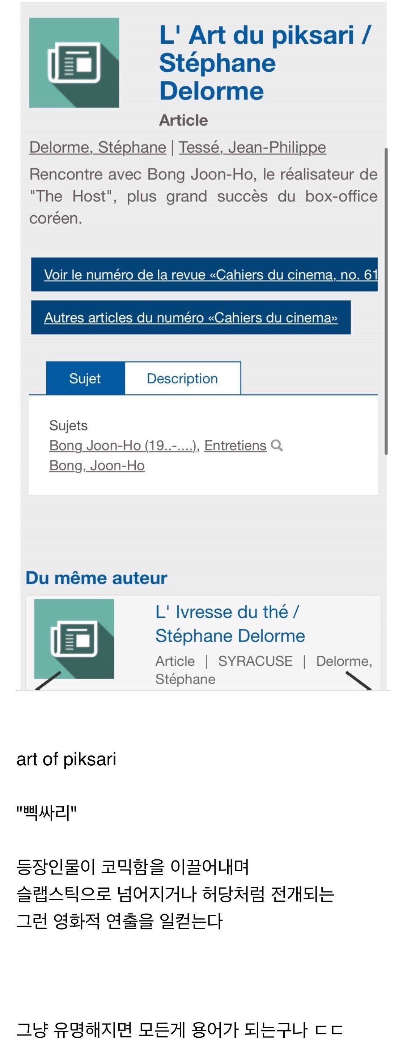Click the L'Art du piksari title
The height and width of the screenshot is (1058, 407).
(x=265, y=63)
